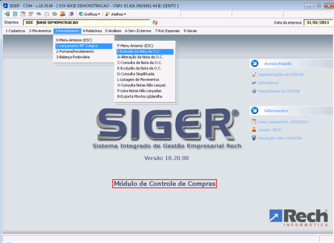Click SIGER application icon in title bar

(6, 6)
